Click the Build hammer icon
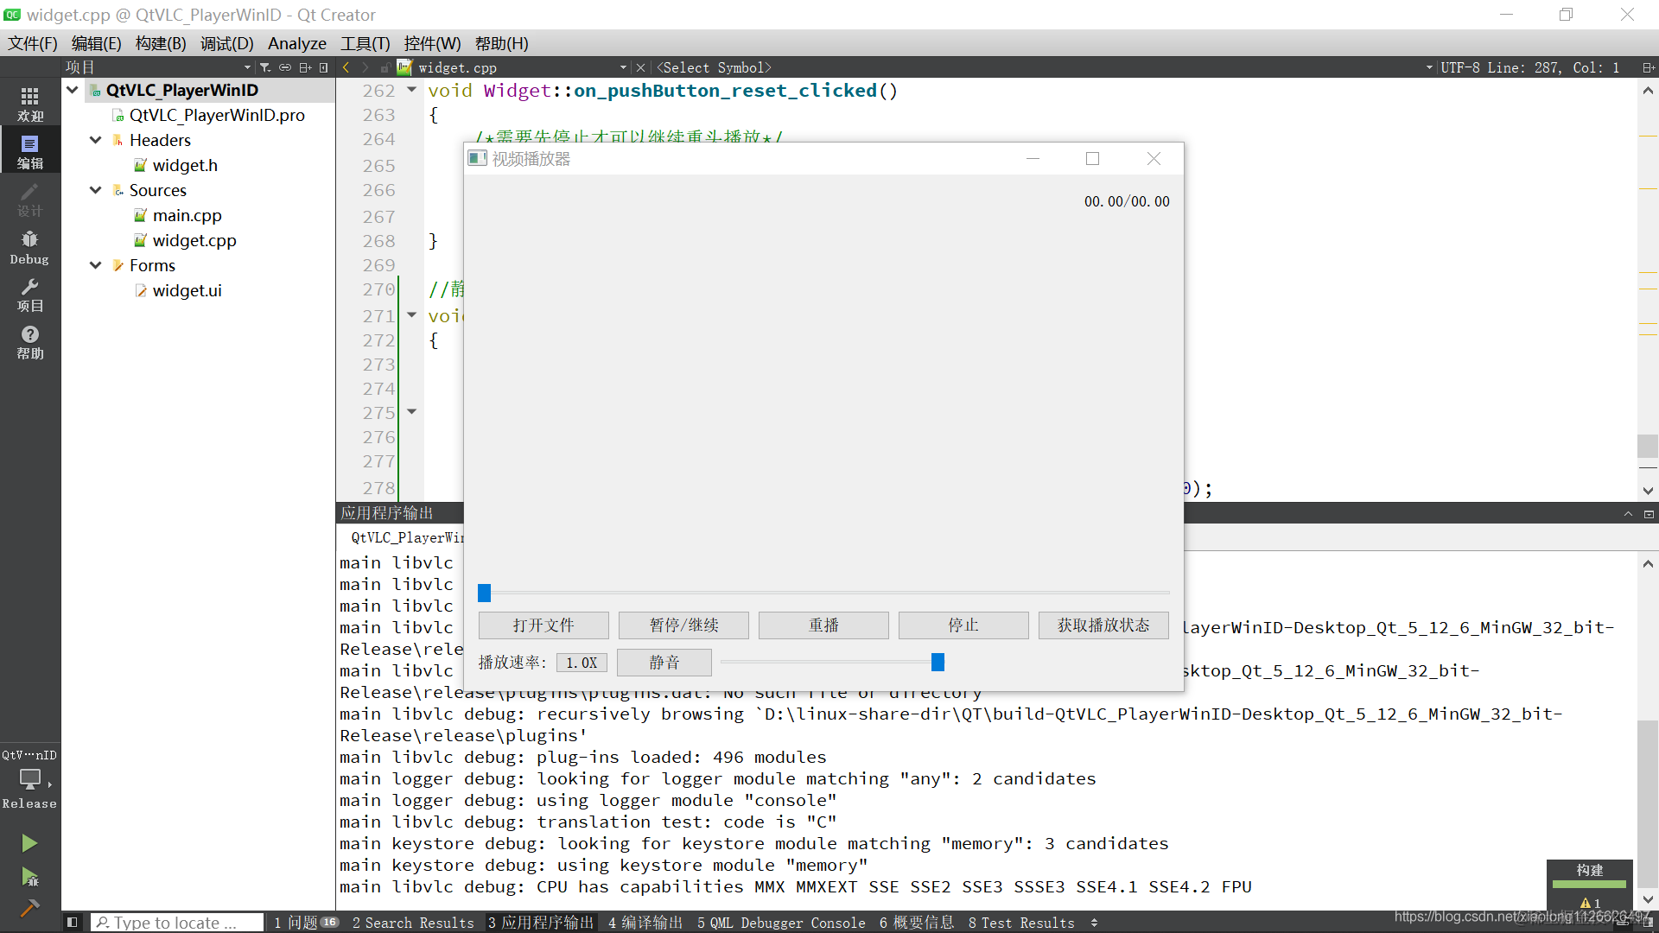 [29, 908]
